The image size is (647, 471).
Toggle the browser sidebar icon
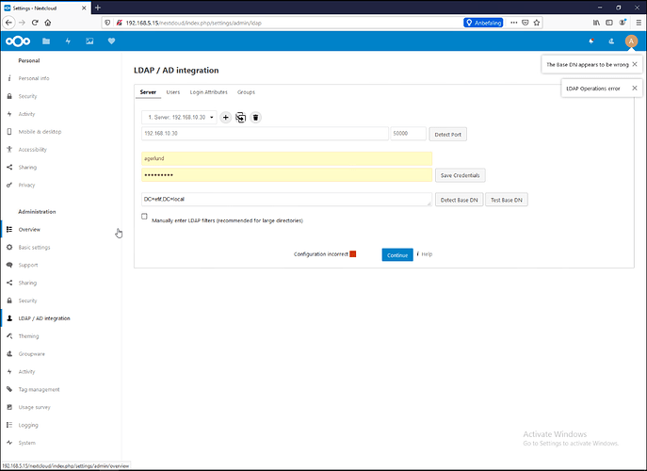click(609, 23)
